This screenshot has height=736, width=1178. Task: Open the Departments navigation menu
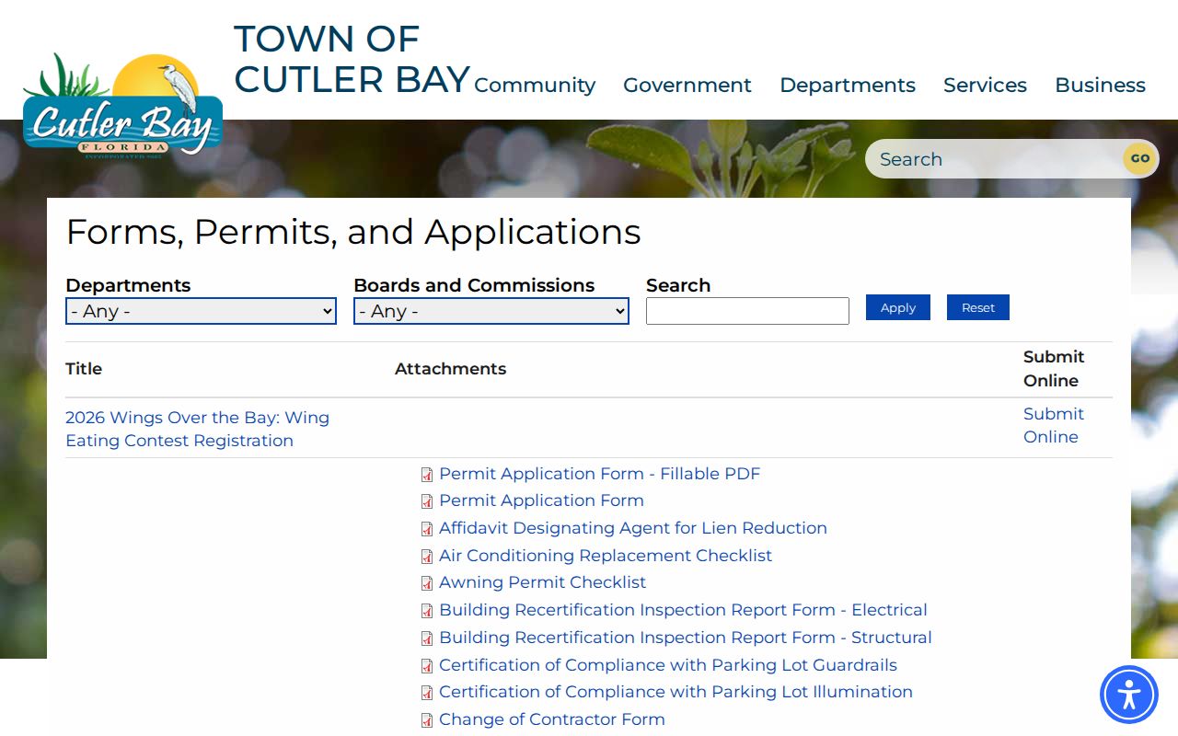(x=848, y=85)
